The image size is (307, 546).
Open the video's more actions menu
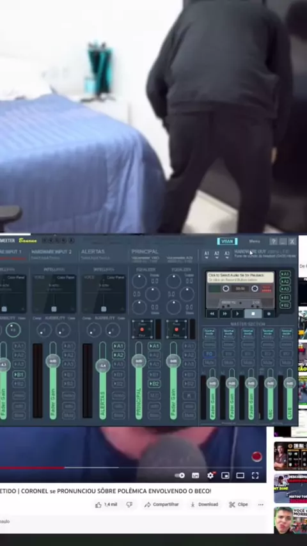(x=261, y=504)
